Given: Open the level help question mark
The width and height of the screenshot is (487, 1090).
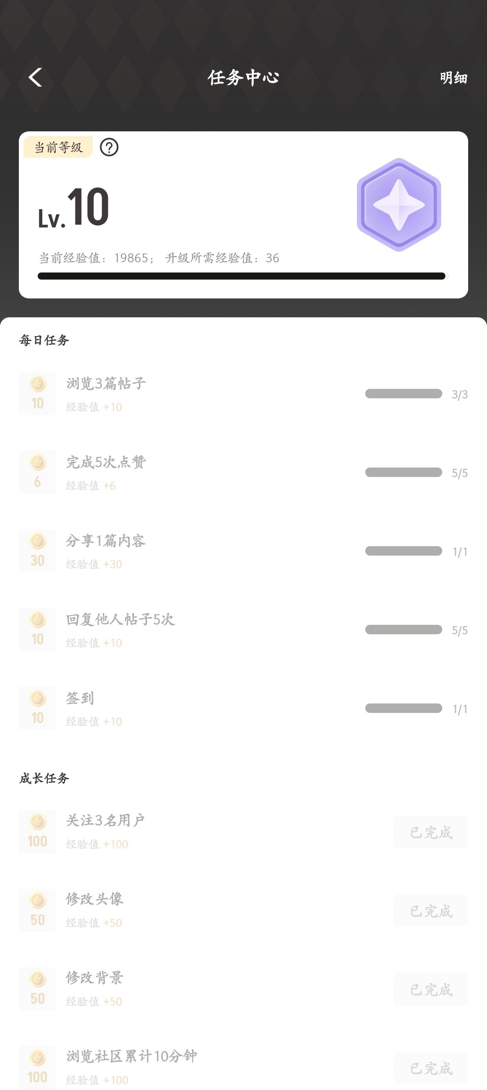Looking at the screenshot, I should (109, 147).
